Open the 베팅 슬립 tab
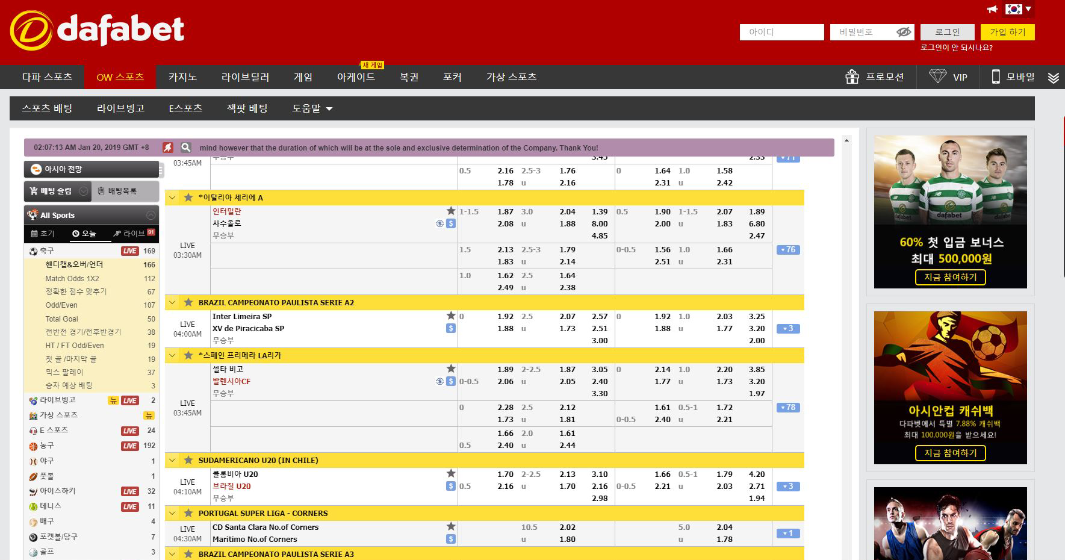This screenshot has width=1065, height=560. coord(58,191)
